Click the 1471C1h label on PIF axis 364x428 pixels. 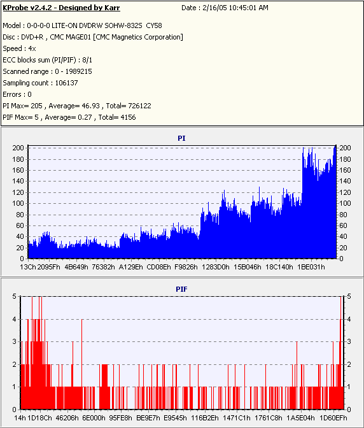click(236, 418)
